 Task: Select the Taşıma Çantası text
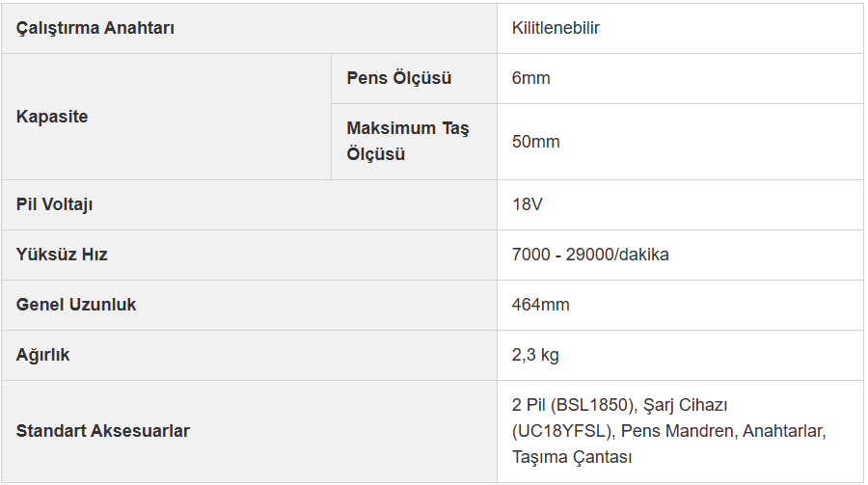[572, 458]
